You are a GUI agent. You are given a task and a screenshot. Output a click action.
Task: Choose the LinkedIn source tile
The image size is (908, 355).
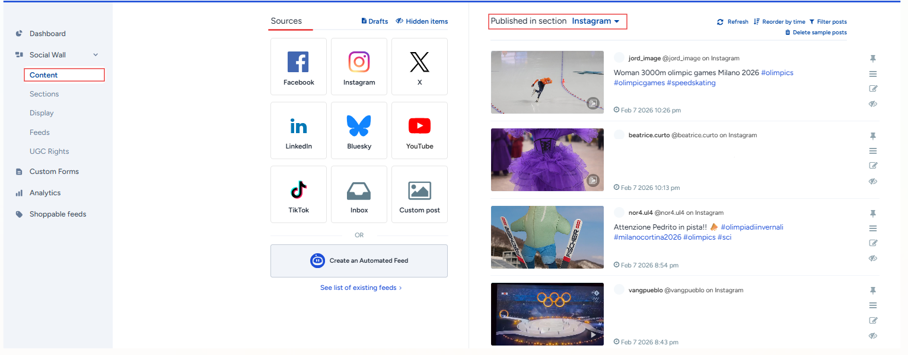(x=298, y=130)
